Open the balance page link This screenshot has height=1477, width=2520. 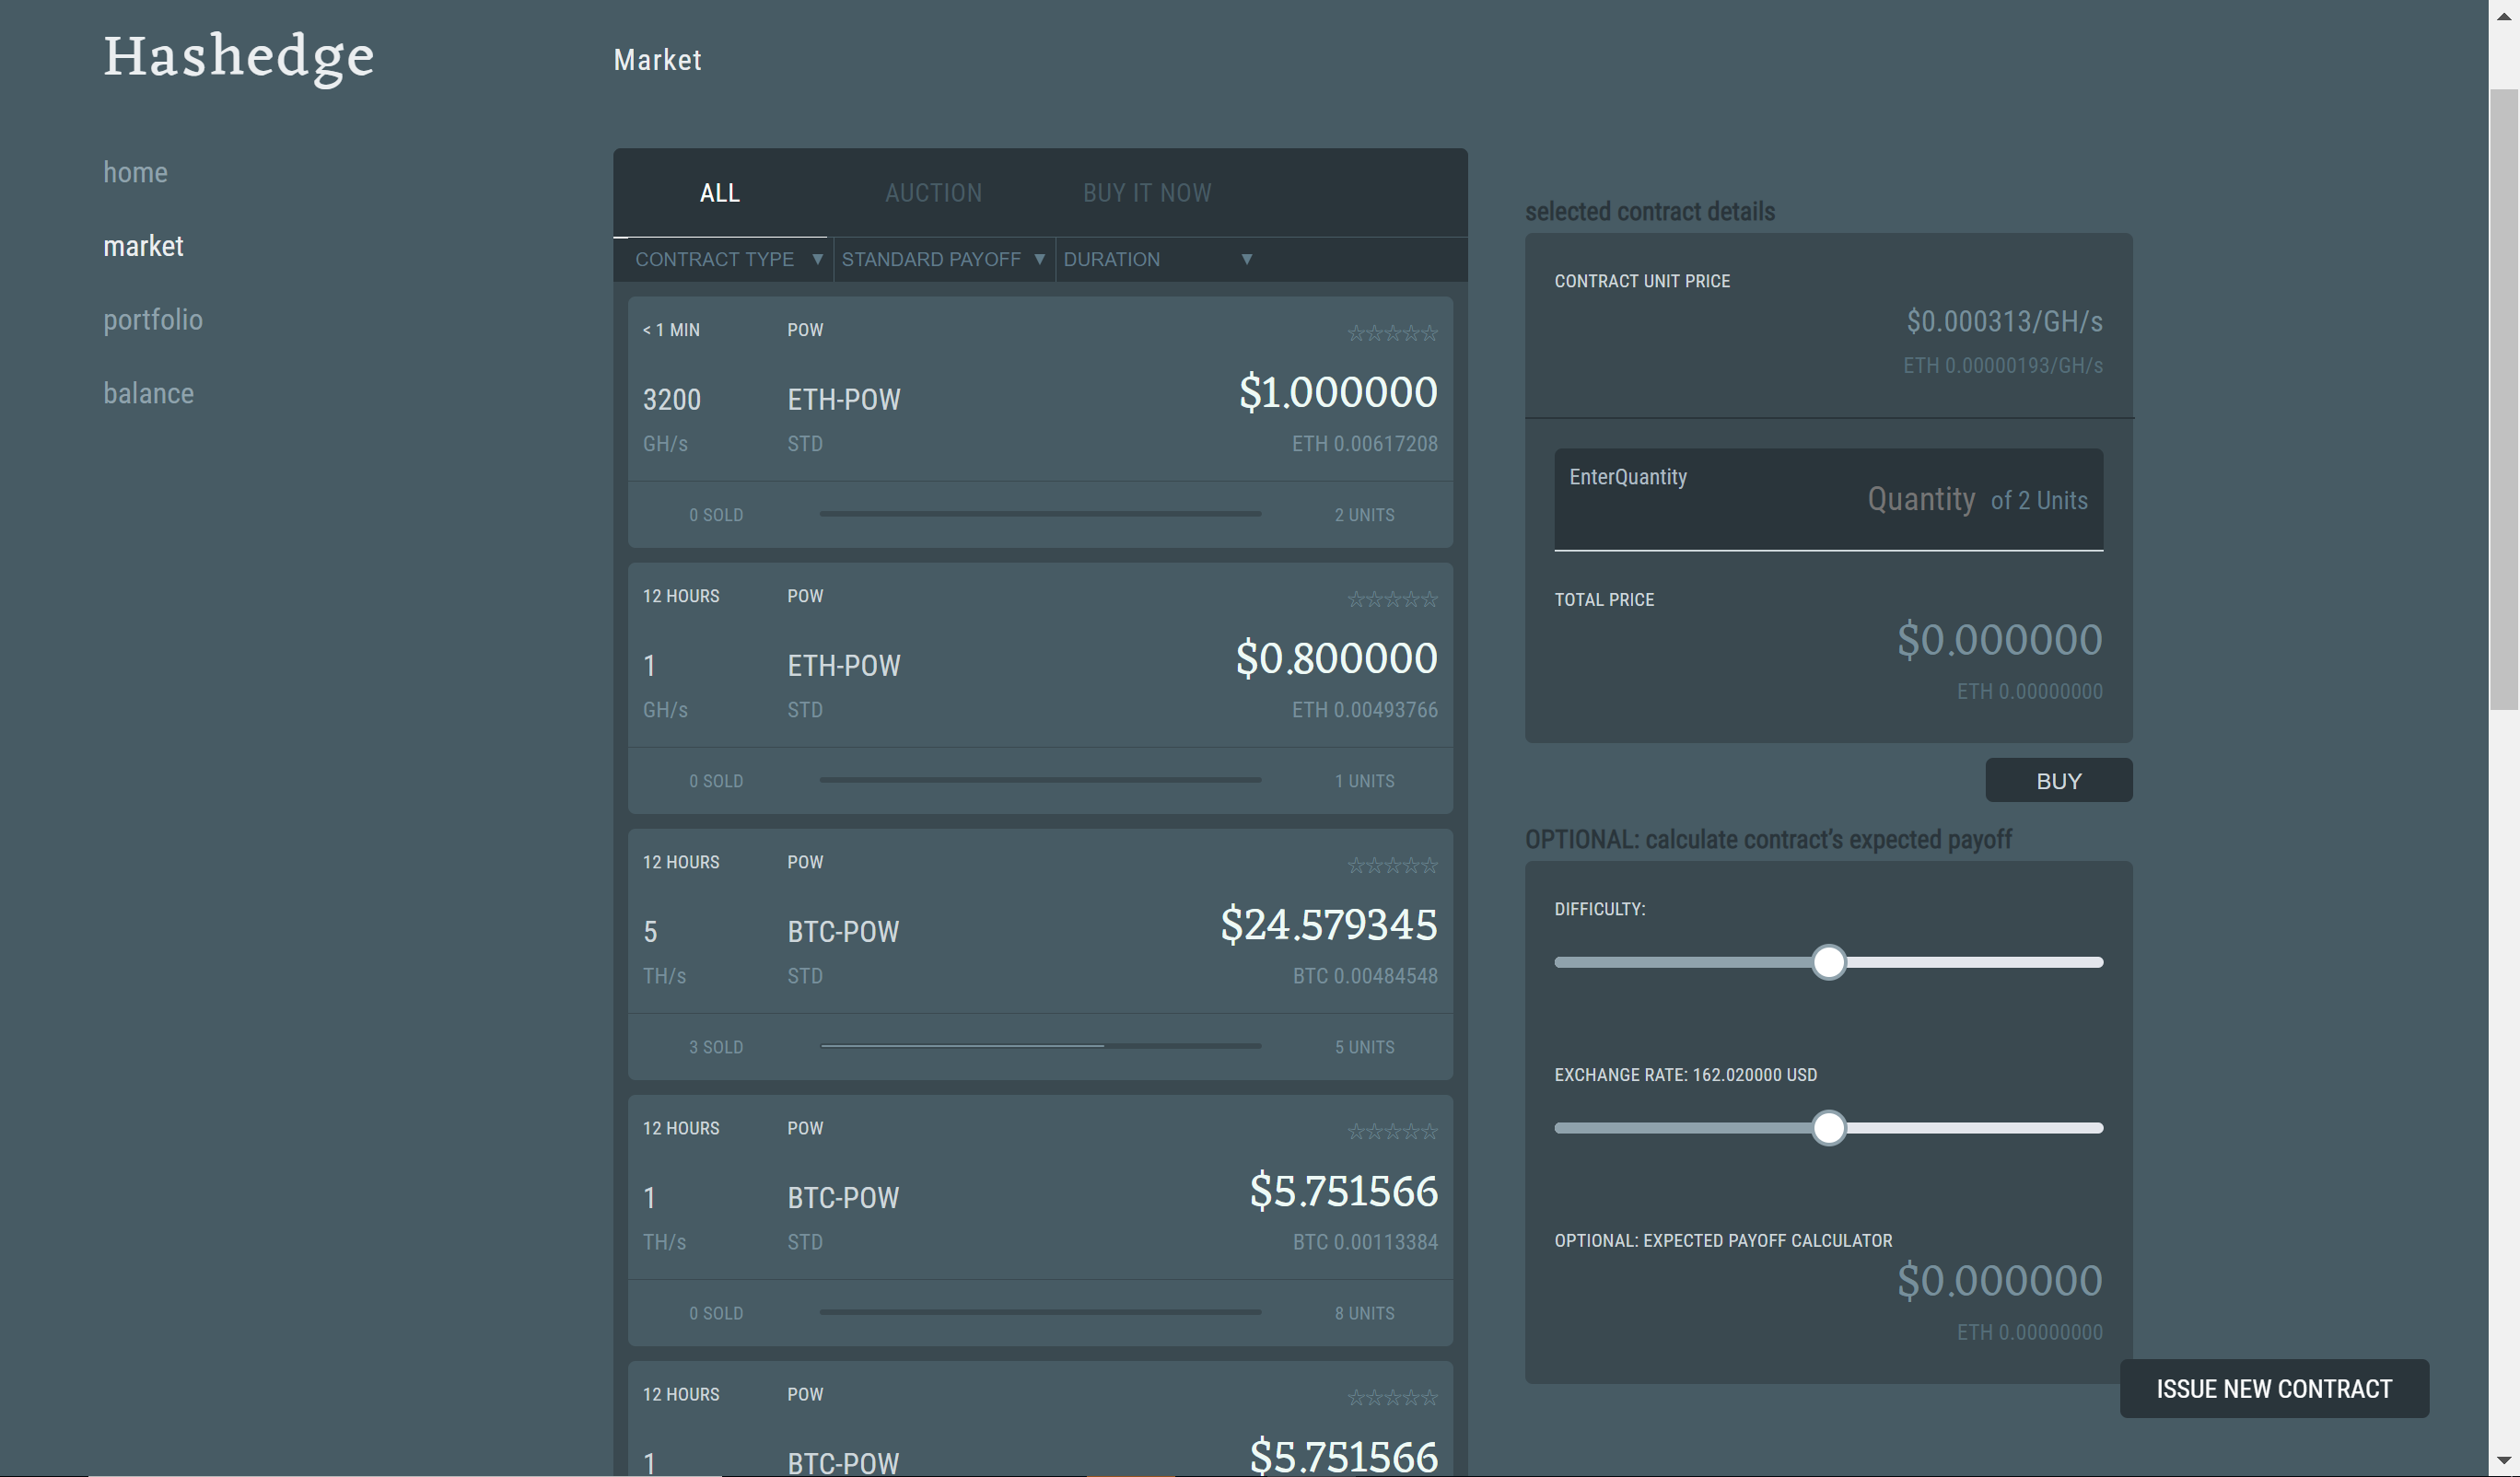[x=149, y=393]
